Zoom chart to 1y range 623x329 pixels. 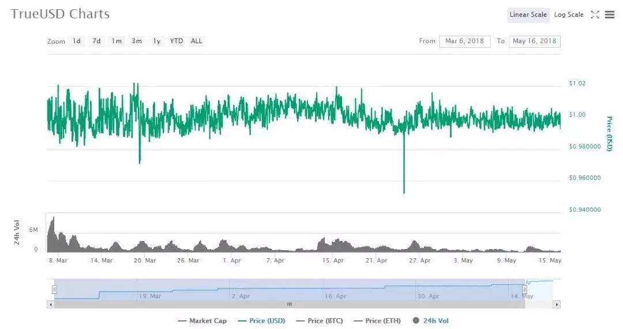click(x=156, y=41)
